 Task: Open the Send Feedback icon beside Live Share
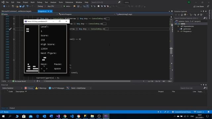(208, 6)
